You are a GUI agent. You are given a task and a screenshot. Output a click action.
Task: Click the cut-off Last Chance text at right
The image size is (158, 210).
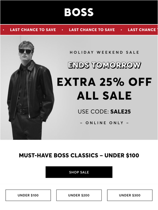(x=143, y=30)
